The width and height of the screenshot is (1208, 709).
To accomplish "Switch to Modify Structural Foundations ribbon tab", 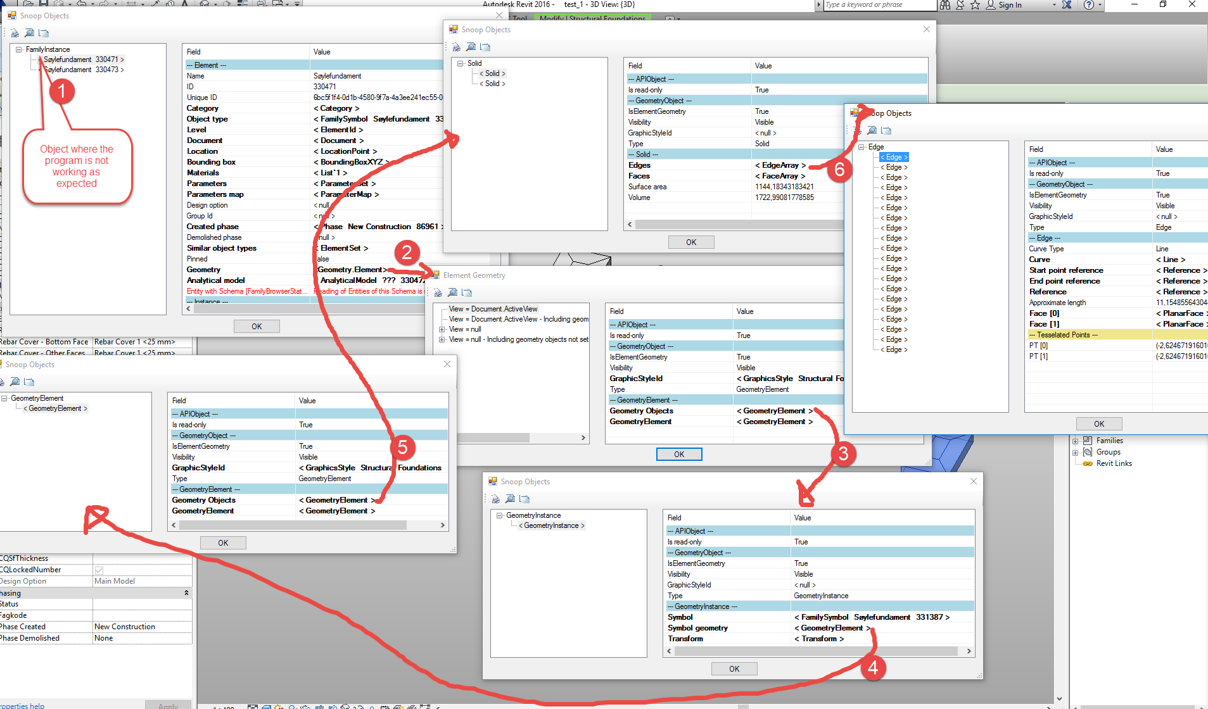I will [x=592, y=18].
